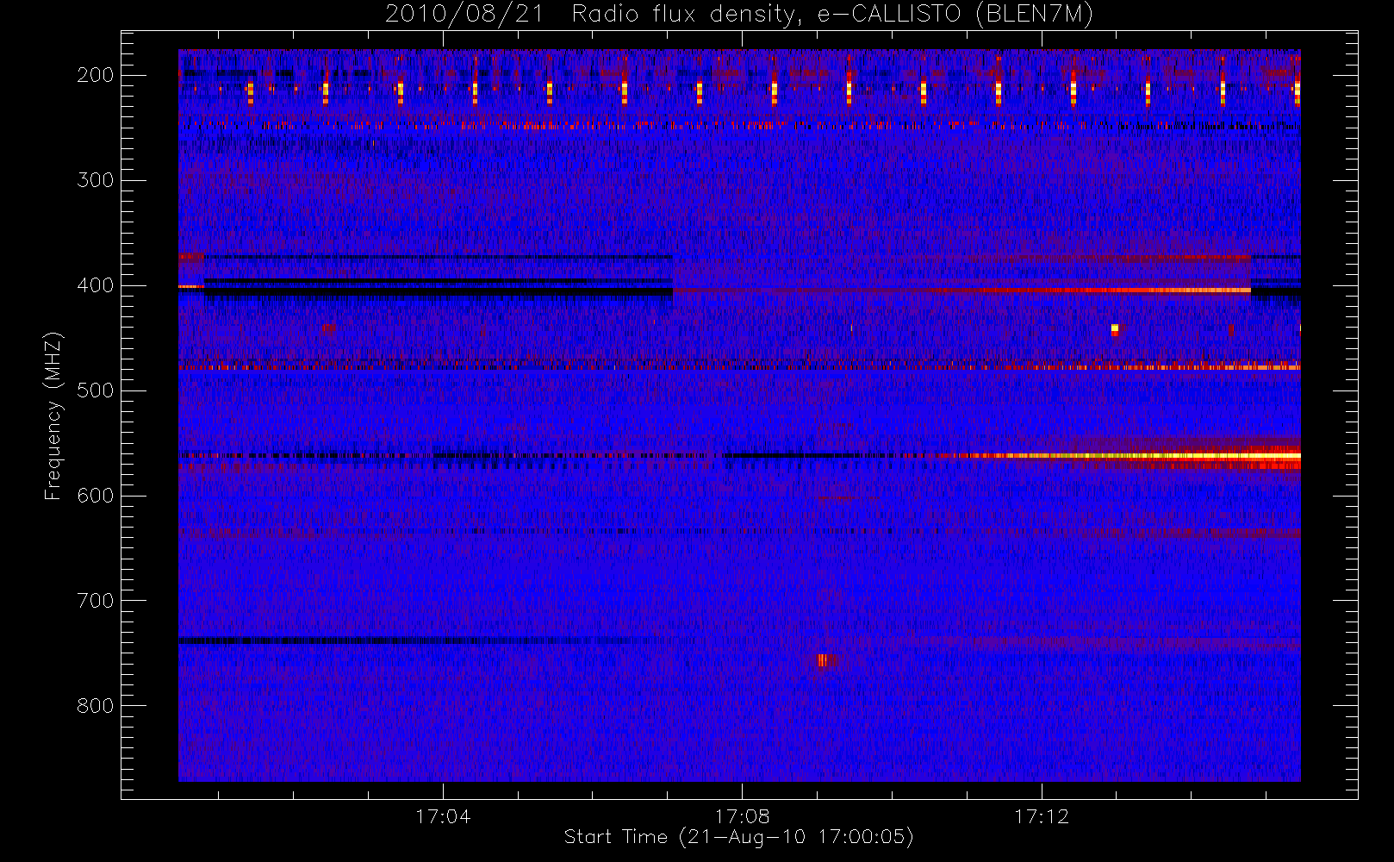
Task: Click the 300 frequency tick label
Action: pos(95,180)
